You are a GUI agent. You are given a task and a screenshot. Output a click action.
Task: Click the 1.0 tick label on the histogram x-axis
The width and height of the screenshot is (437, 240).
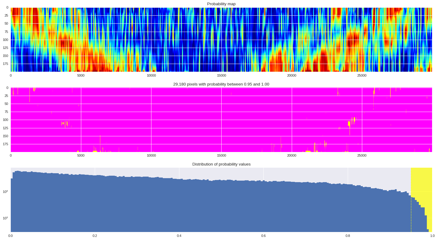(432, 236)
